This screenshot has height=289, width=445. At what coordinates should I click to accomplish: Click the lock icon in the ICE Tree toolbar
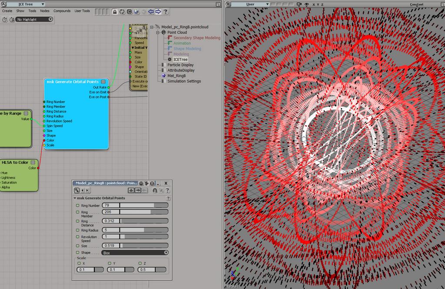[115, 12]
